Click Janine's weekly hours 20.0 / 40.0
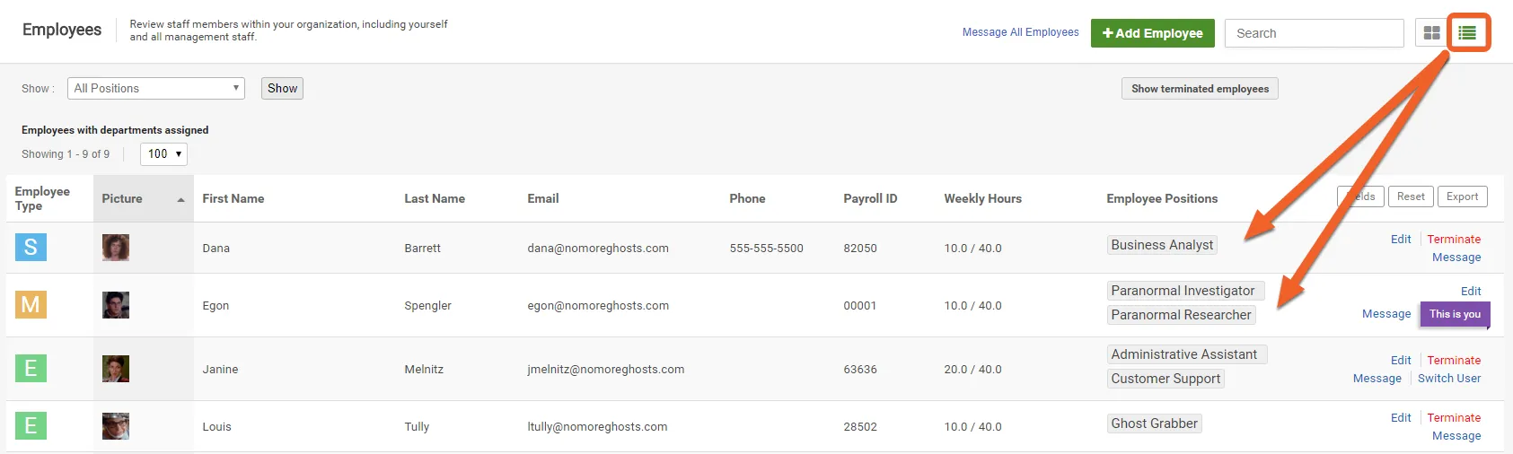 click(x=972, y=369)
